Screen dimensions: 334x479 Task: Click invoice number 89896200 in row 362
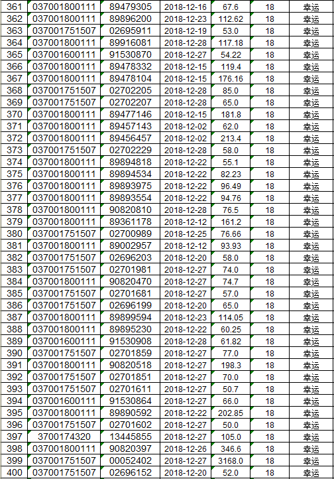(131, 19)
